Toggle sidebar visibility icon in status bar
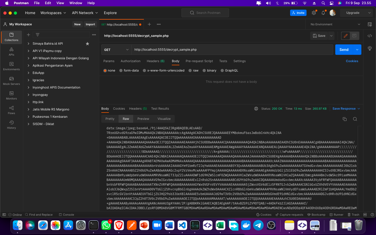 click(4, 215)
